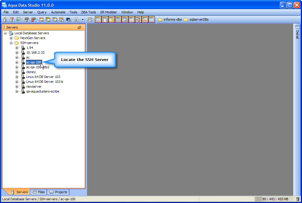
Task: Select the 1.94 server in tree
Action: click(30, 48)
